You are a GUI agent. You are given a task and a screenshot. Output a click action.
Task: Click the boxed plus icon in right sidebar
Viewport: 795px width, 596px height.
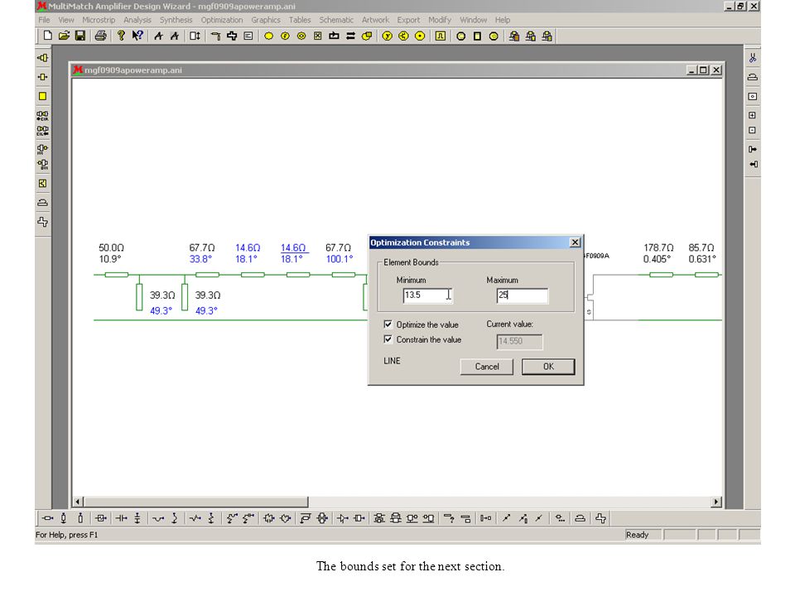click(x=753, y=115)
